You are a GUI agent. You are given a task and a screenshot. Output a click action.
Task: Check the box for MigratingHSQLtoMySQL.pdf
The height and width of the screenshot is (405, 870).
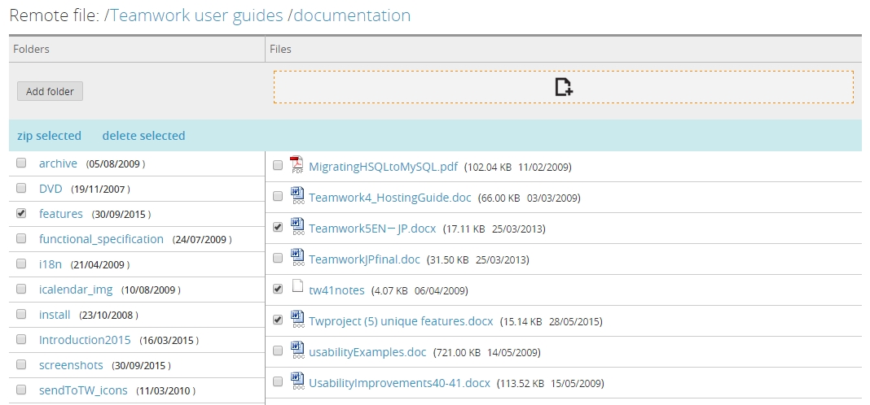278,166
